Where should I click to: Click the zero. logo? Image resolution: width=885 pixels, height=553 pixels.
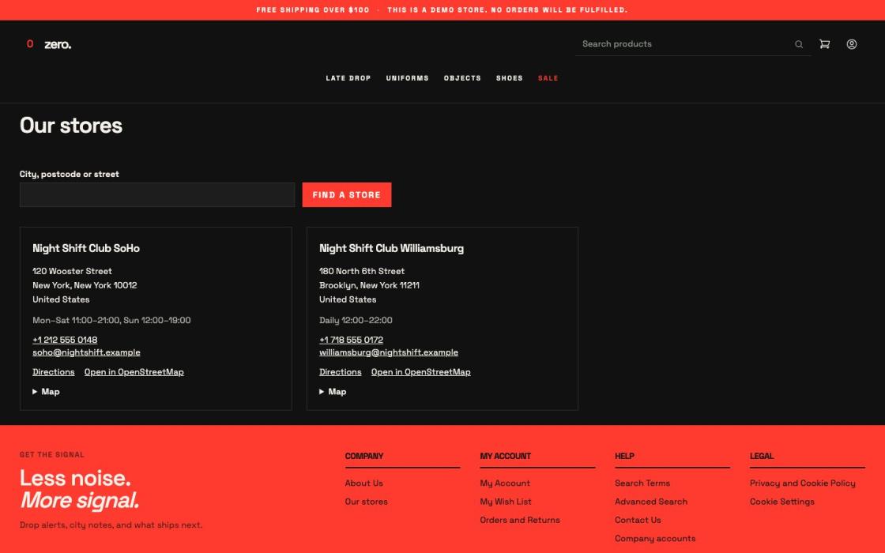click(x=49, y=44)
